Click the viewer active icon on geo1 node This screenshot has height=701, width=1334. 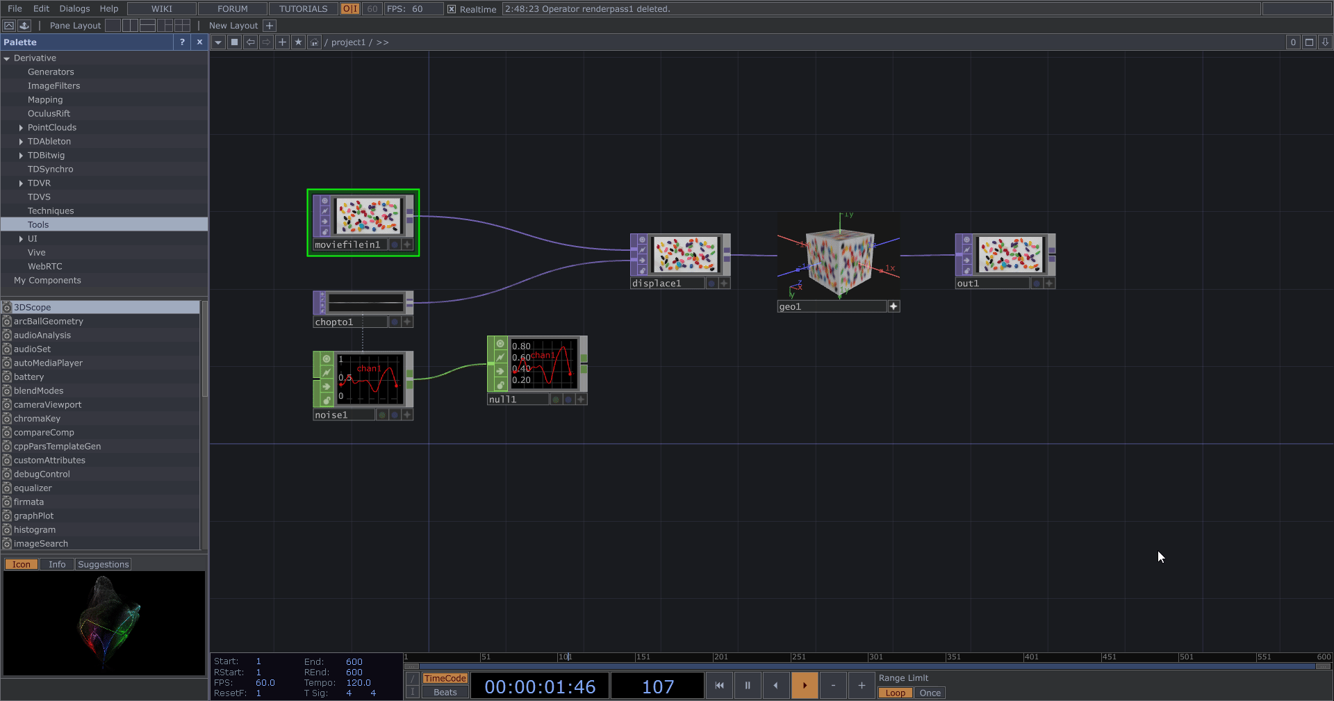(x=894, y=306)
